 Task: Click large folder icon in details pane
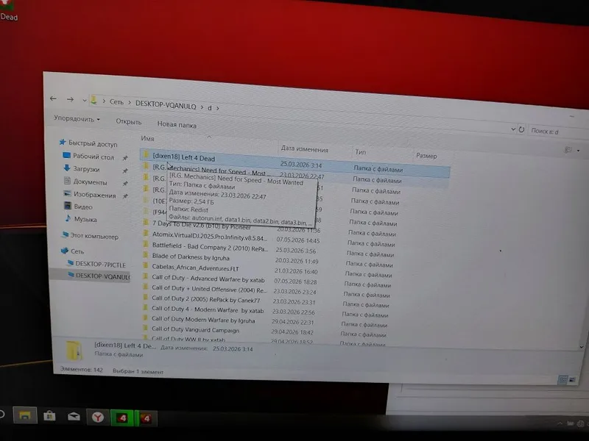tap(74, 351)
